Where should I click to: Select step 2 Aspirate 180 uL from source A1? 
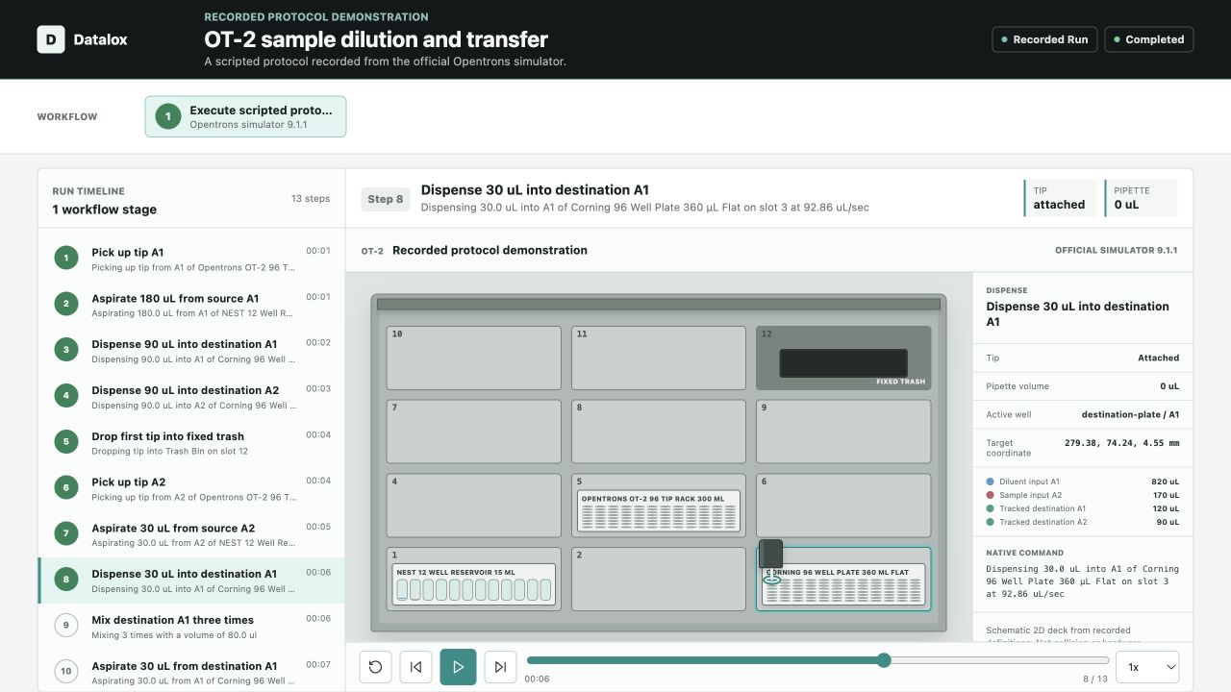[x=191, y=304]
